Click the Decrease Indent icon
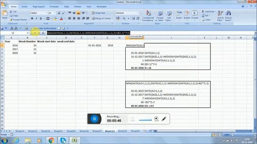This screenshot has width=257, height=144. click(84, 18)
